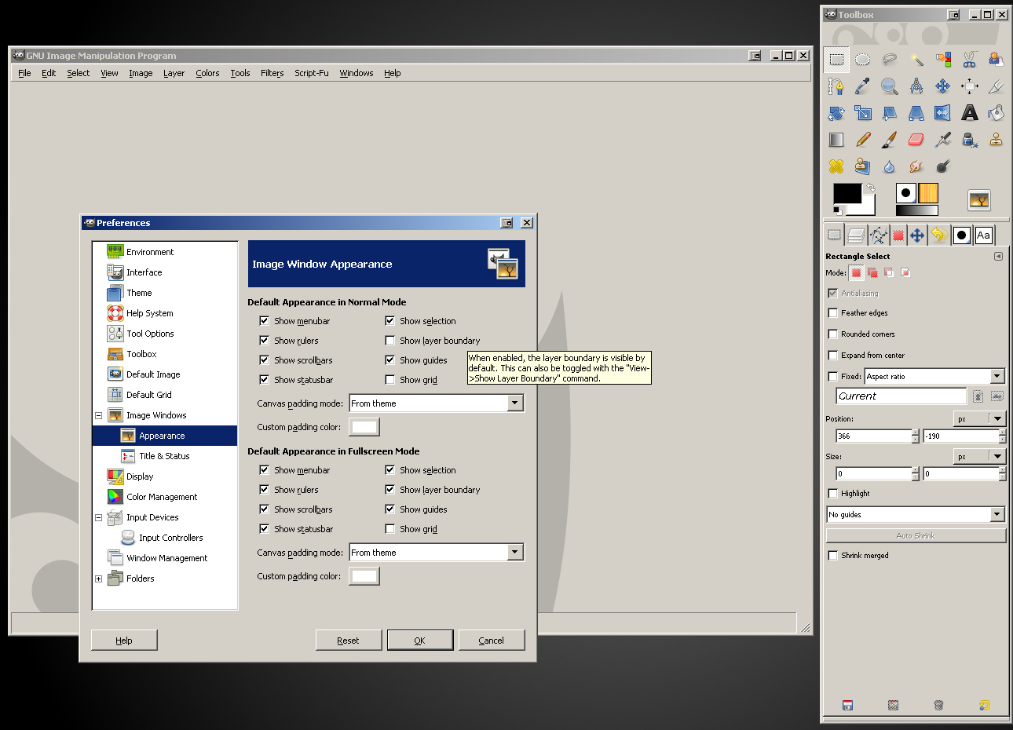Screen dimensions: 1013x730
Task: Select the Color Picker eyedropper tool
Action: (x=863, y=86)
